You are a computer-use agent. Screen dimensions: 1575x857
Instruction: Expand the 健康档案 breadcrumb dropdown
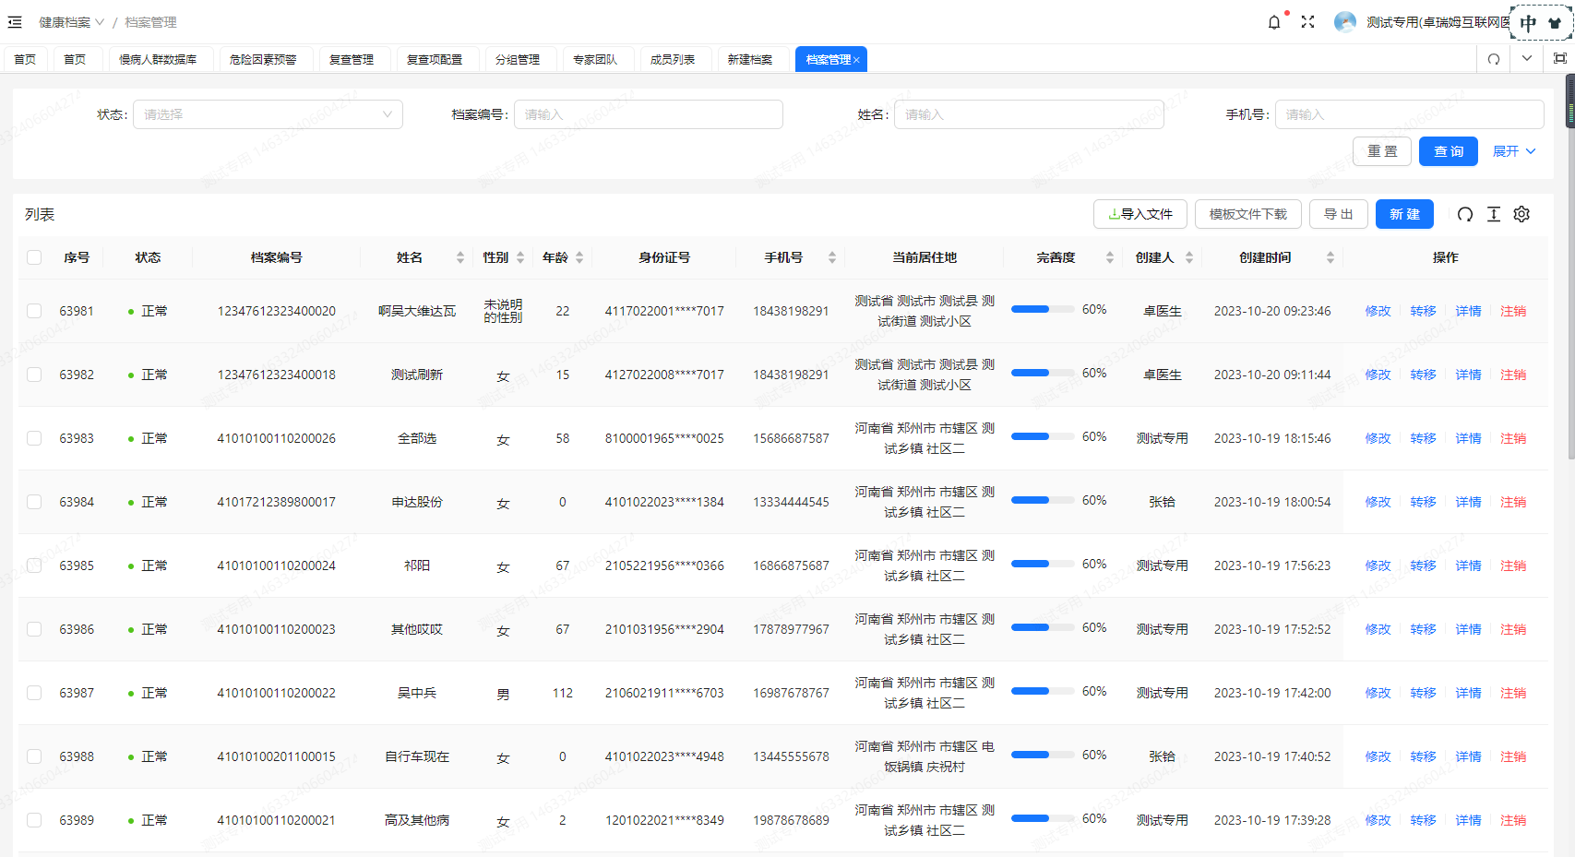click(x=71, y=22)
